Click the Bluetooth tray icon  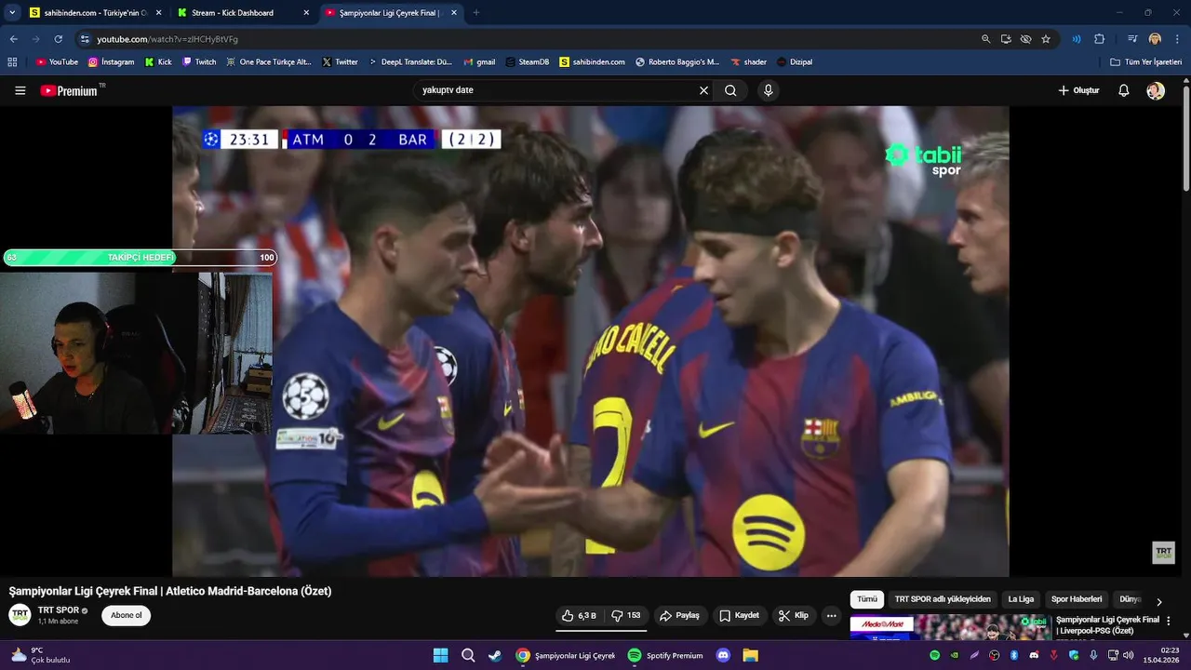click(x=1014, y=655)
